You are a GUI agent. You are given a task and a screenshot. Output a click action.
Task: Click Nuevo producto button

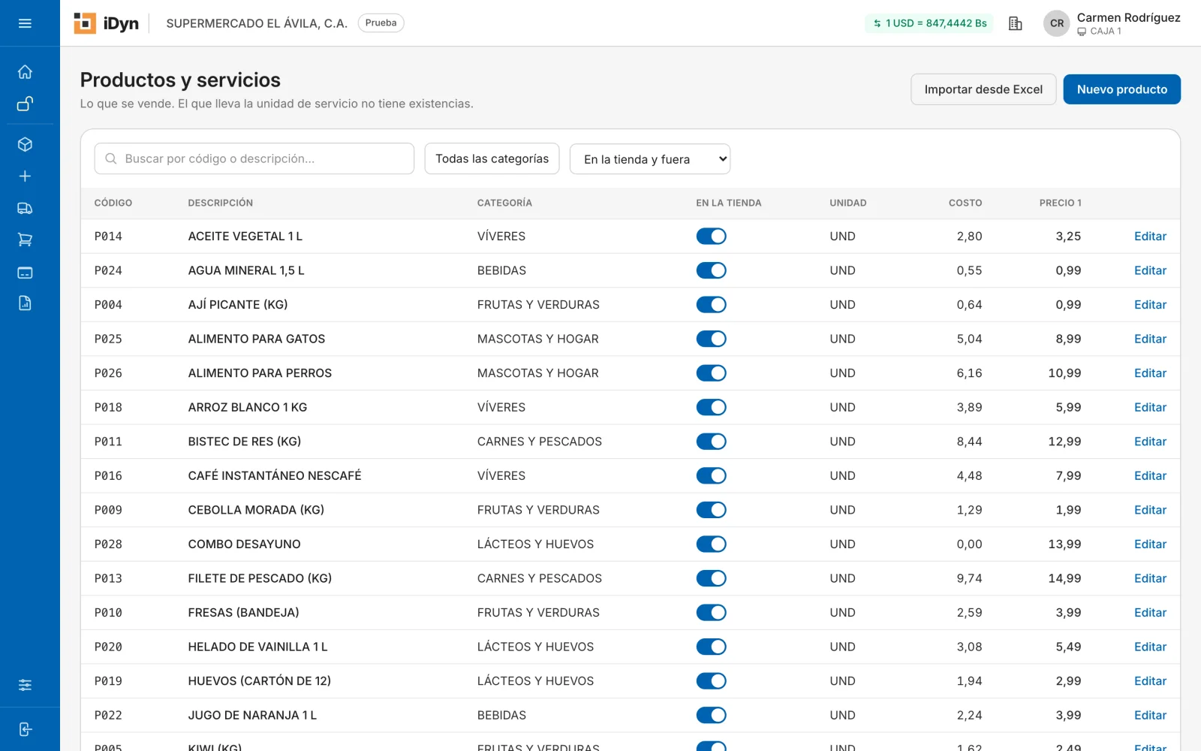click(x=1121, y=89)
